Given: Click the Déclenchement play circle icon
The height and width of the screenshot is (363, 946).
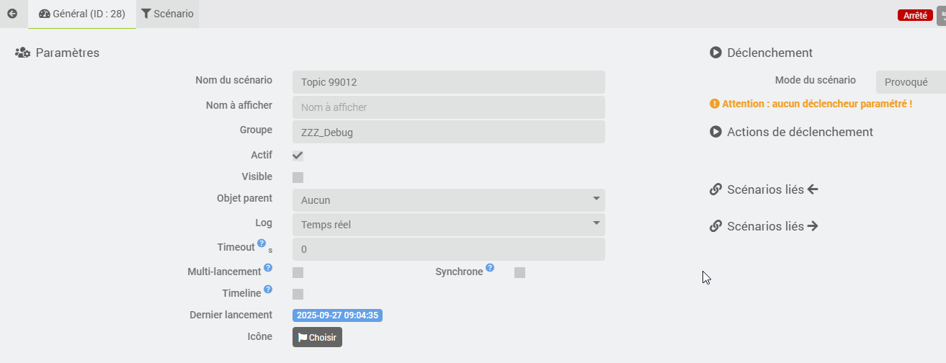Looking at the screenshot, I should click(x=715, y=53).
